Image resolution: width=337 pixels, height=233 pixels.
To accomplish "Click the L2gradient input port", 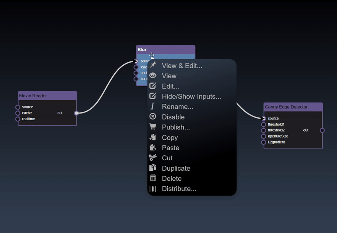I will click(x=264, y=142).
